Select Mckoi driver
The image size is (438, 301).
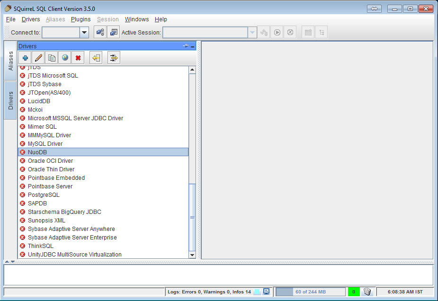[103, 110]
